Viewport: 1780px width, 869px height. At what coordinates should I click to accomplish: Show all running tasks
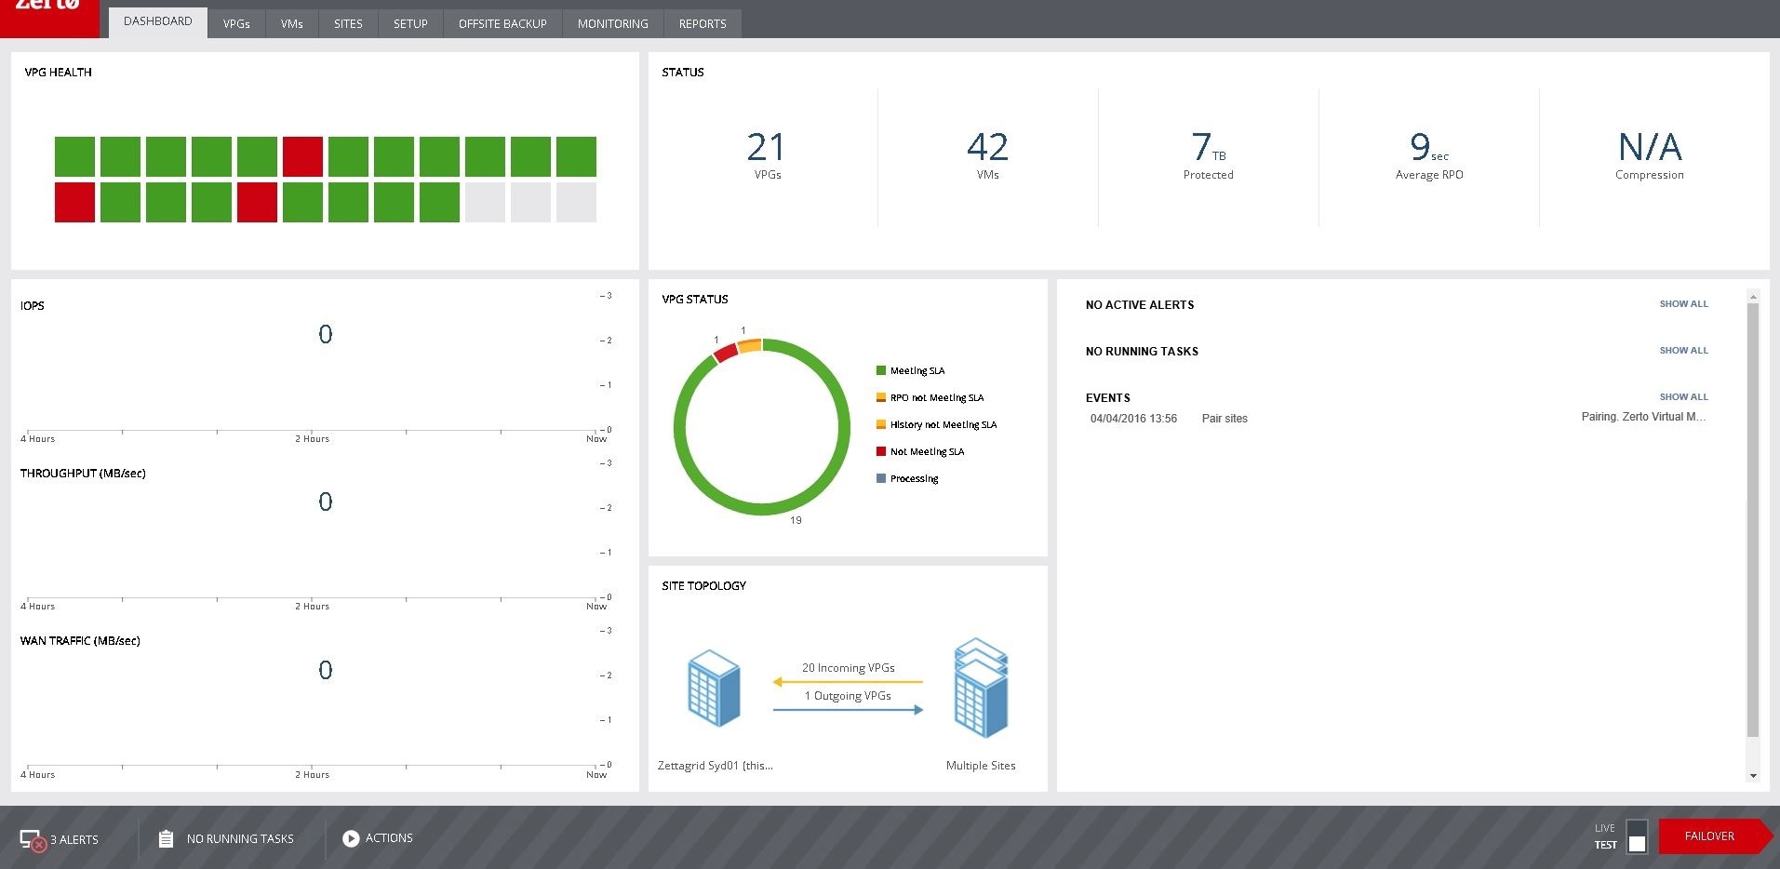pyautogui.click(x=1683, y=351)
